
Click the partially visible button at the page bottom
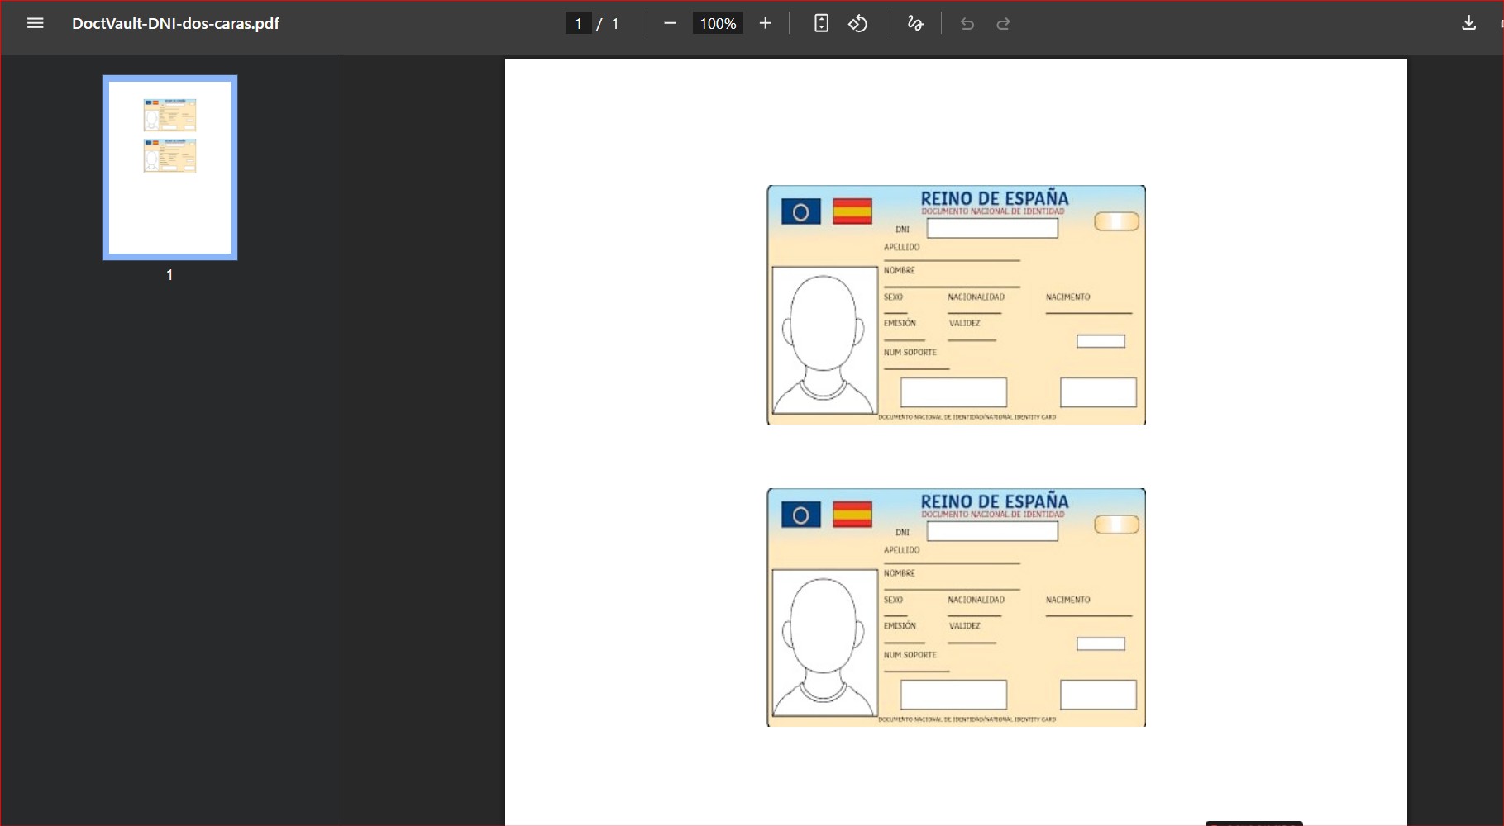pos(1253,823)
